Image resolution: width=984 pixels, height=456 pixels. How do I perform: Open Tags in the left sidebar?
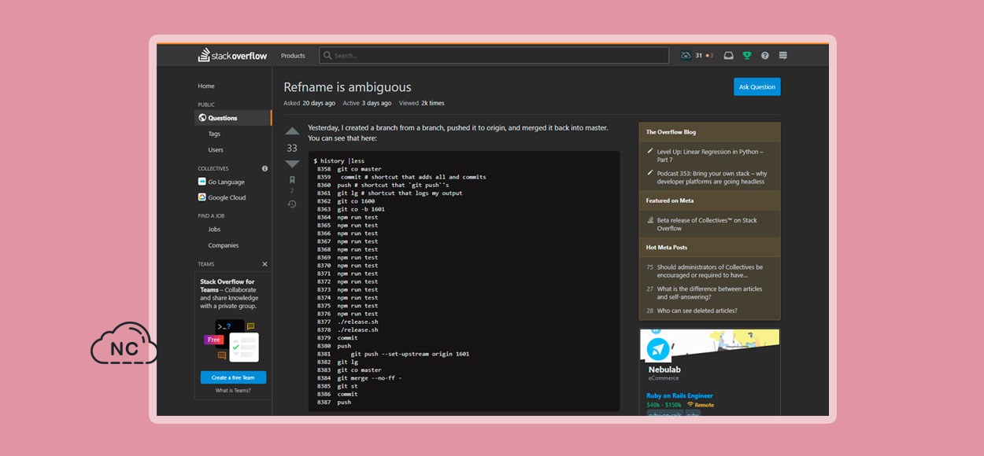[x=214, y=134]
